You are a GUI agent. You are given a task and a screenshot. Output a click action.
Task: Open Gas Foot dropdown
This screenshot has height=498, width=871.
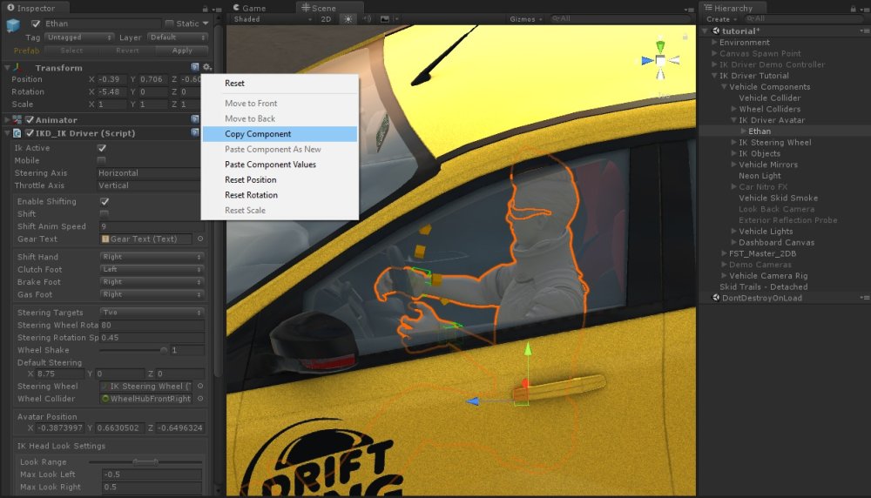[x=152, y=294]
